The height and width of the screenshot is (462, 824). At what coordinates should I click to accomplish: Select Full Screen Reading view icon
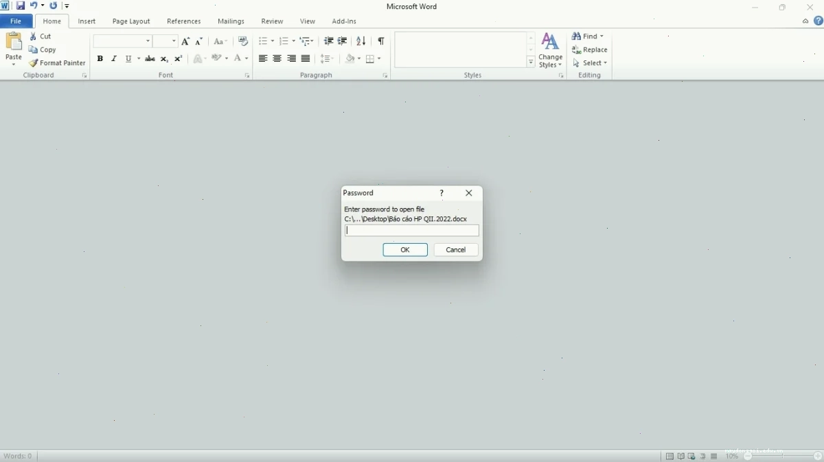click(680, 457)
